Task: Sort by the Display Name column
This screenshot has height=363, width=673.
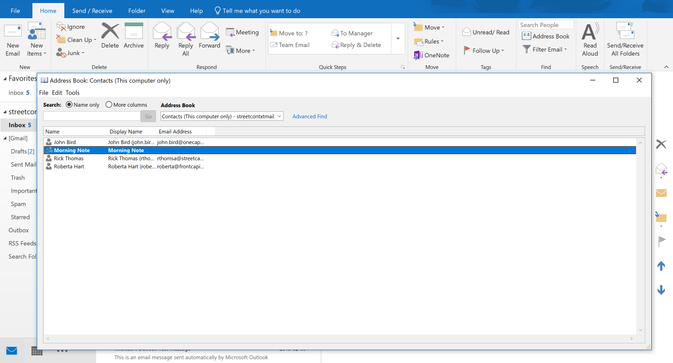Action: tap(132, 131)
